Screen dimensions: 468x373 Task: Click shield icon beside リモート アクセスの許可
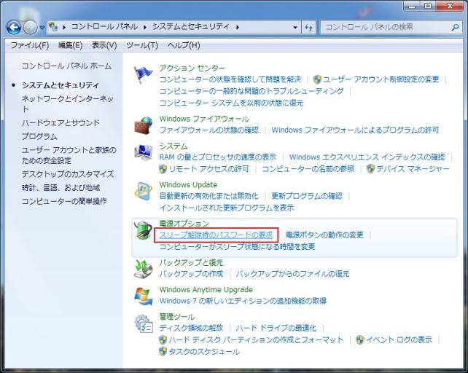click(163, 169)
